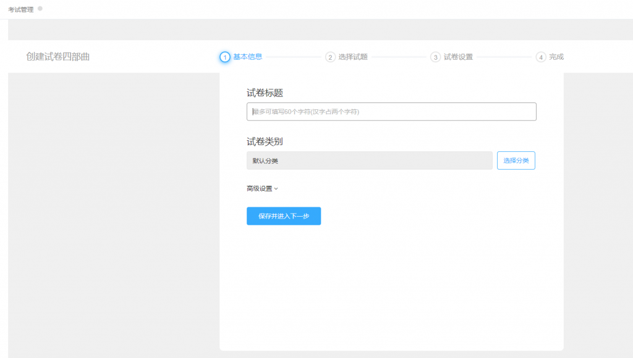This screenshot has height=358, width=633.
Task: Click the 试卷类别 label
Action: click(265, 141)
